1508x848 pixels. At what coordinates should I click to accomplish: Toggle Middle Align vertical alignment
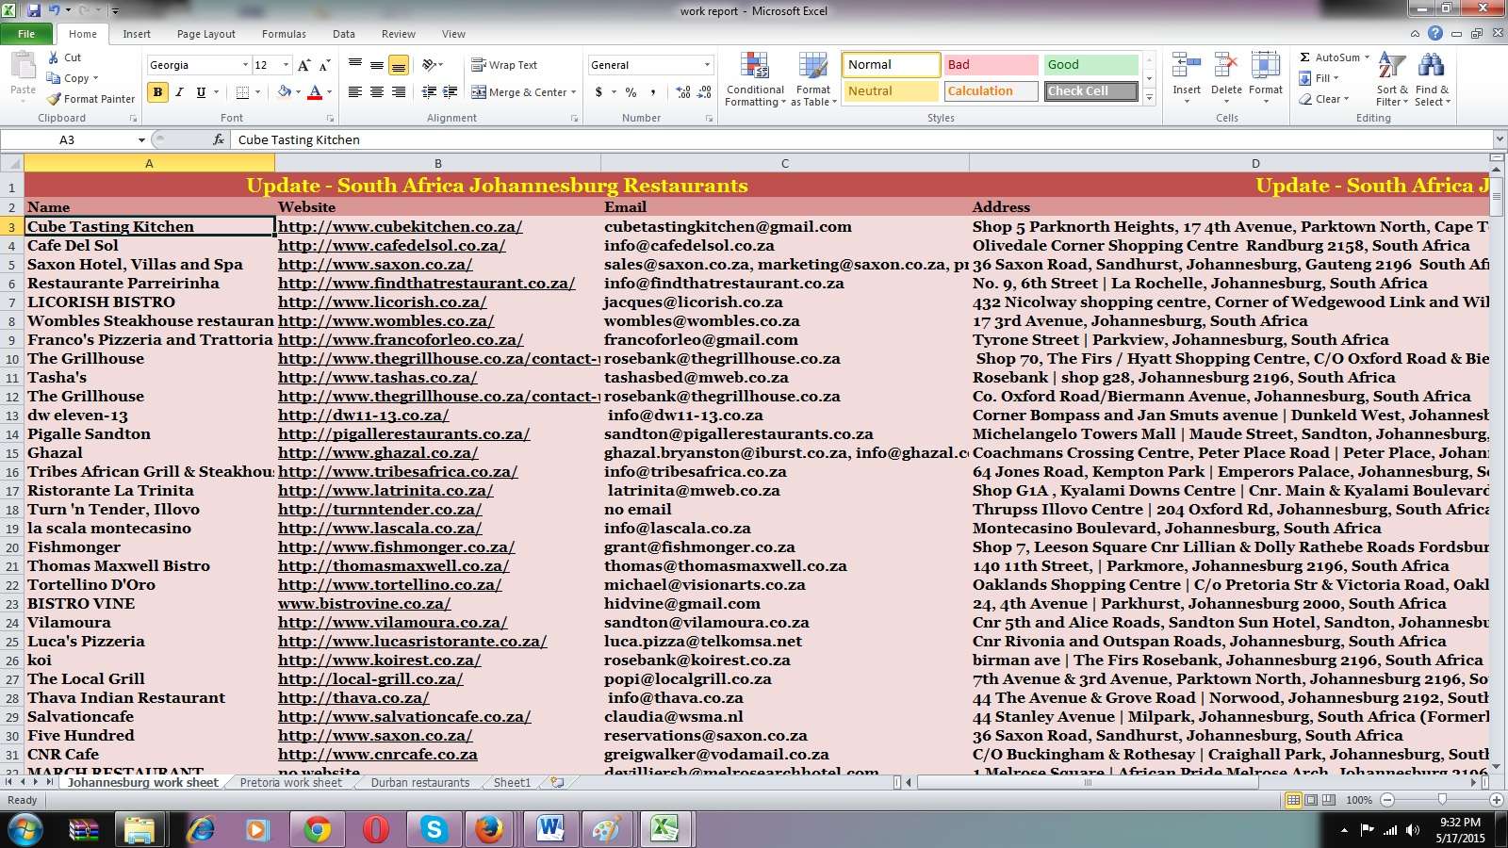(x=377, y=65)
